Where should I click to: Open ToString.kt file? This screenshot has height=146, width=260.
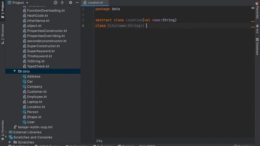36,61
